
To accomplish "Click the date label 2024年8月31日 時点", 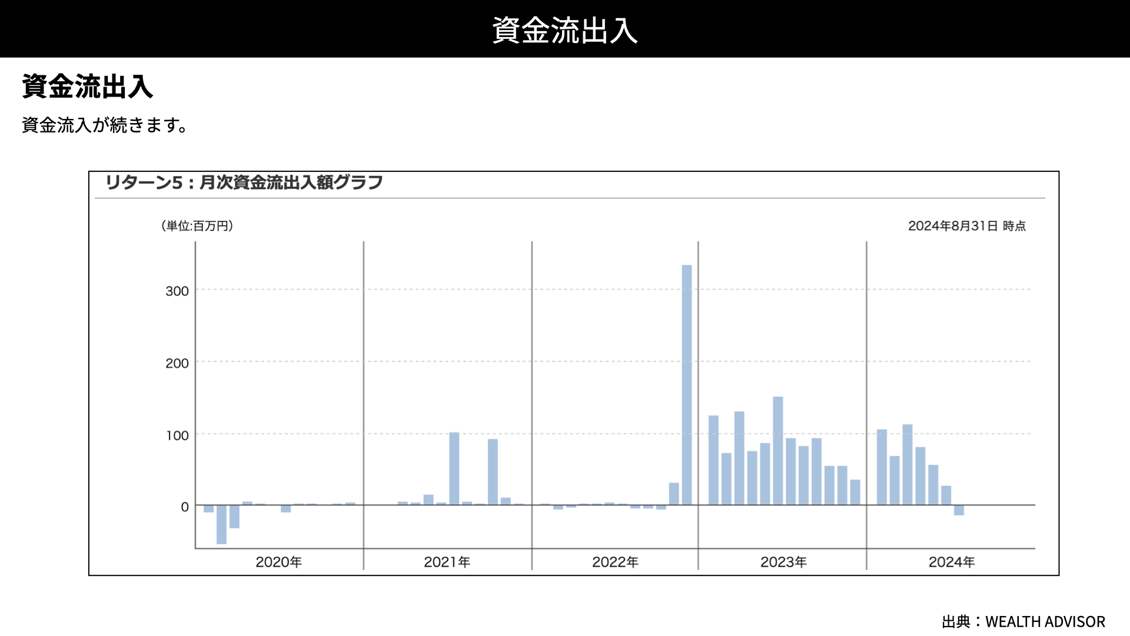I will click(967, 226).
